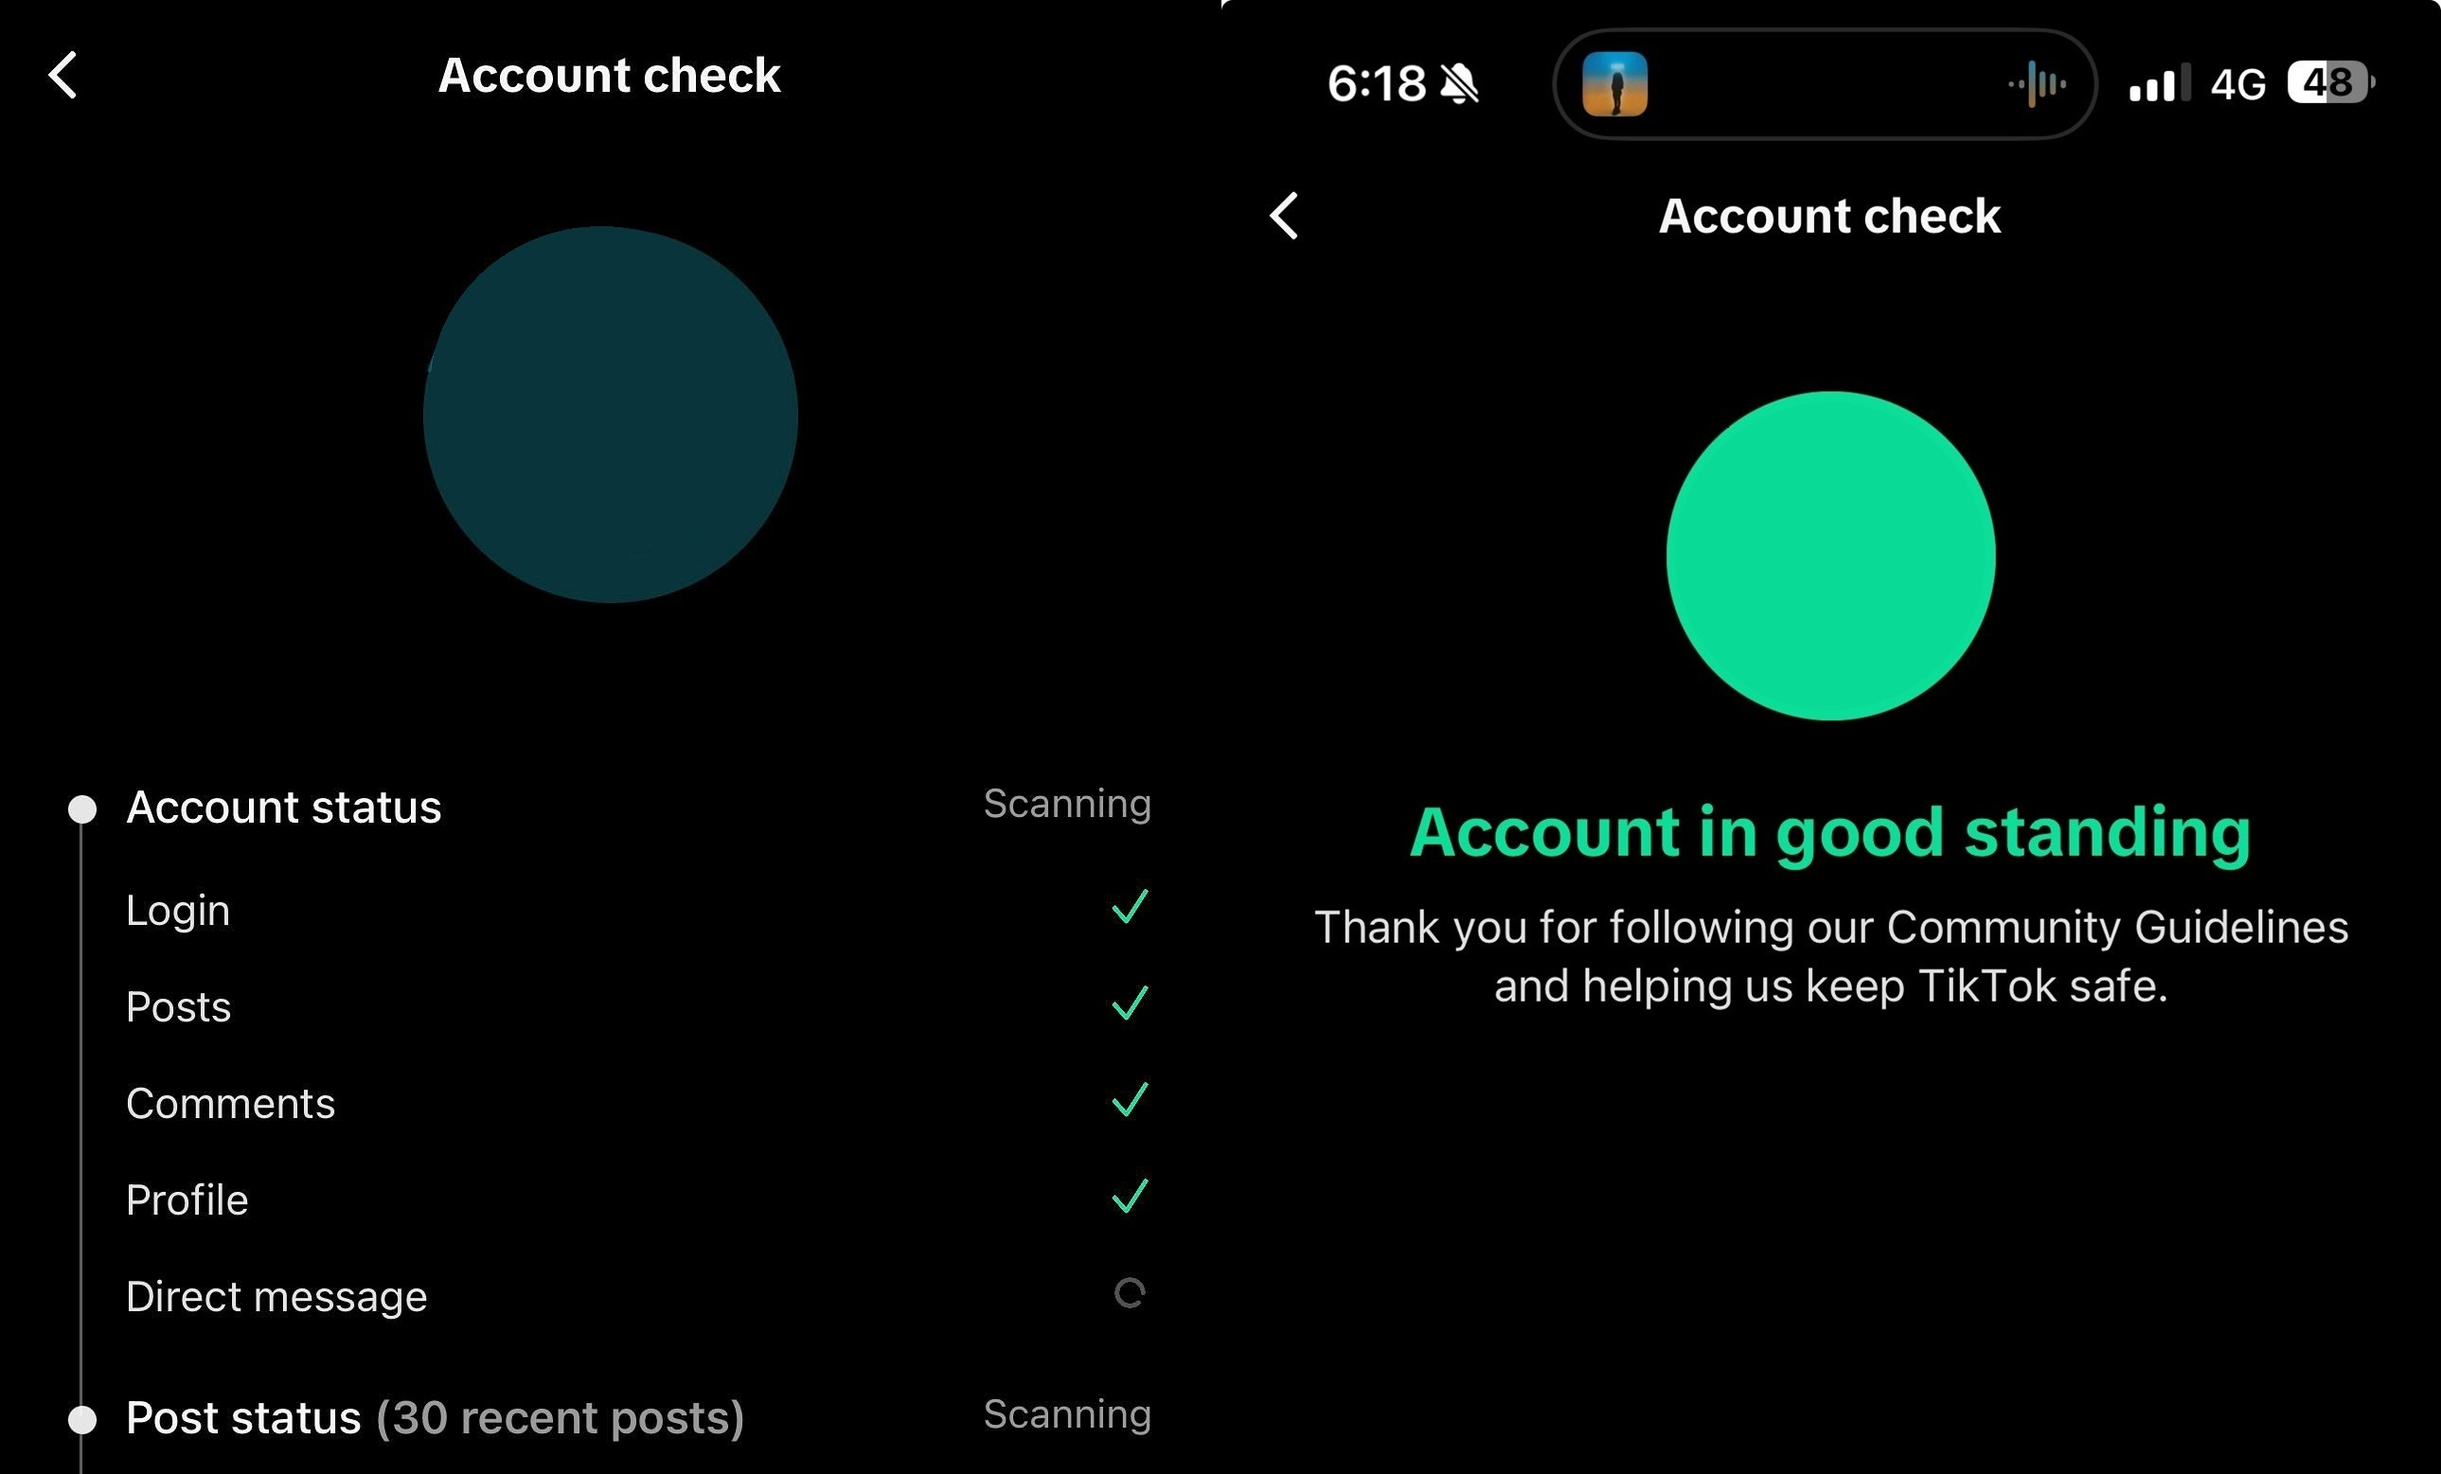
Task: Open the now-playing album thumbnail in Dynamic Island
Action: (1614, 84)
